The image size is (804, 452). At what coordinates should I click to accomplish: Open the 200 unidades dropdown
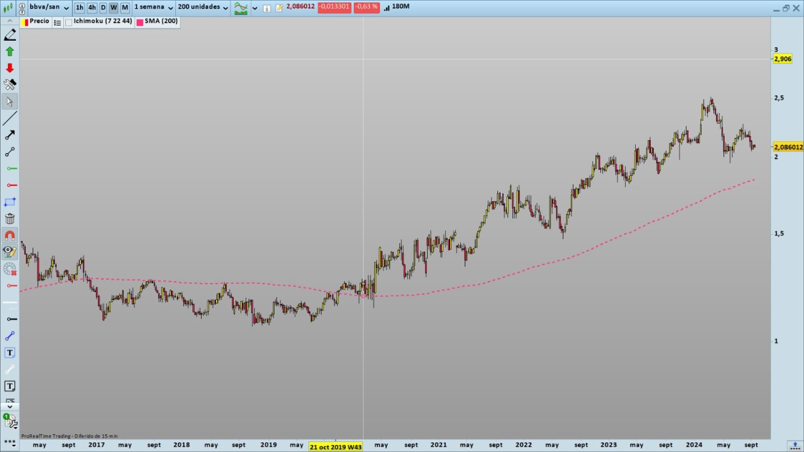click(203, 7)
